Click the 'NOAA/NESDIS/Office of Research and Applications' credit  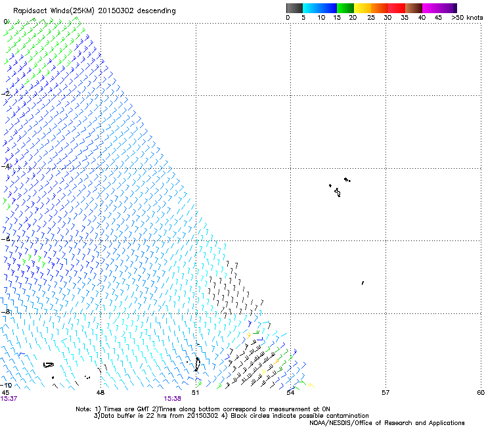(x=387, y=423)
